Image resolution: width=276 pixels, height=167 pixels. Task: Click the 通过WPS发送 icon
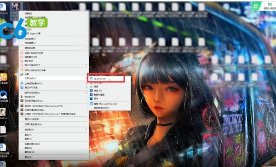click(x=22, y=87)
